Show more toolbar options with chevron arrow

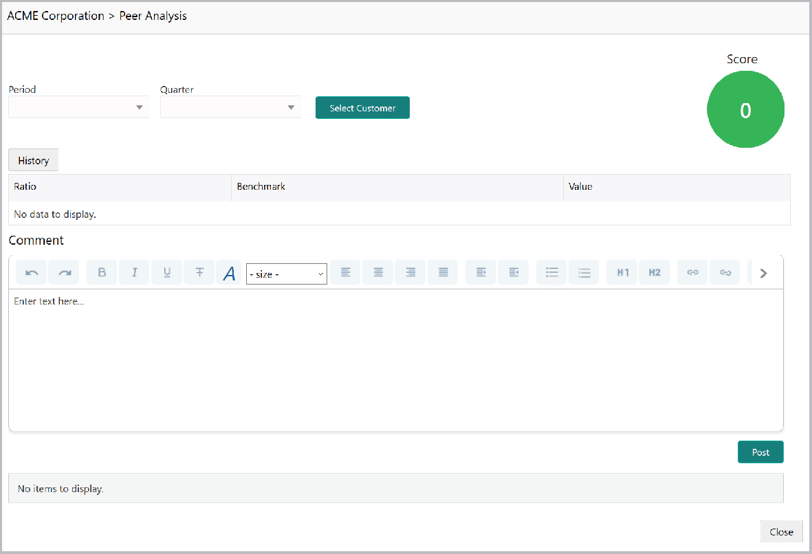pyautogui.click(x=763, y=274)
